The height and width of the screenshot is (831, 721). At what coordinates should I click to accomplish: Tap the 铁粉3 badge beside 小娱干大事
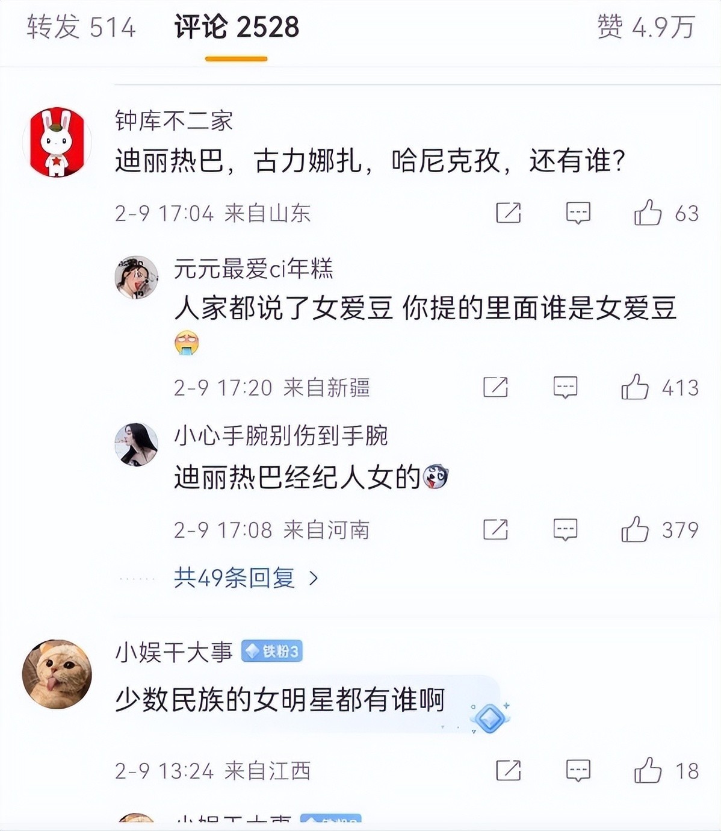coord(272,651)
